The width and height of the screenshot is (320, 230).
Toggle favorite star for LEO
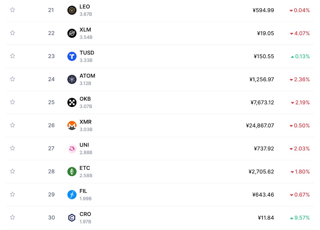[x=12, y=10]
